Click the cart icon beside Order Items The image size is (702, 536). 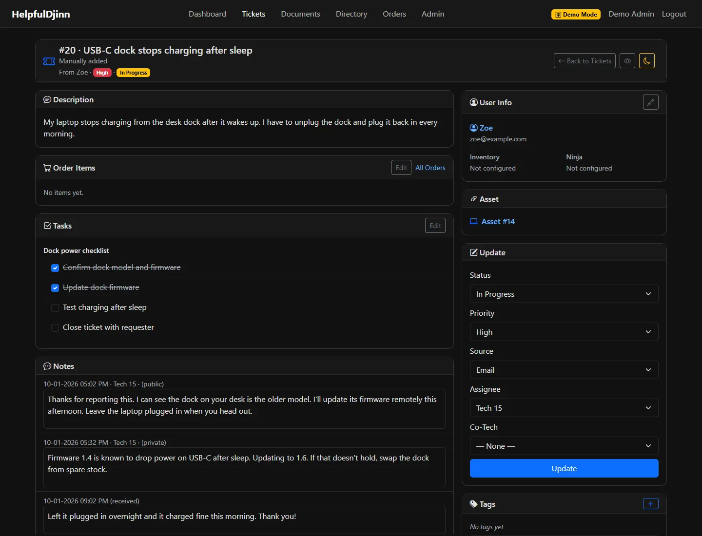click(47, 168)
